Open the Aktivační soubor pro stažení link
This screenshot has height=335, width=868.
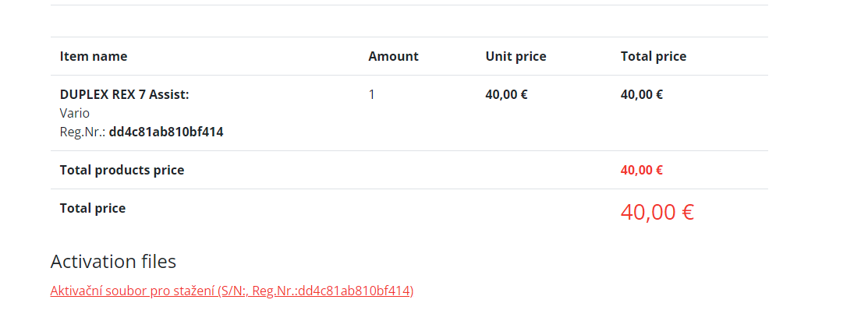[232, 291]
